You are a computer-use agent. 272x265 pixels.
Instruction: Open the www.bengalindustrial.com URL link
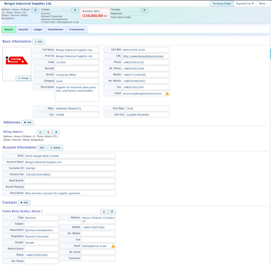click(x=143, y=56)
